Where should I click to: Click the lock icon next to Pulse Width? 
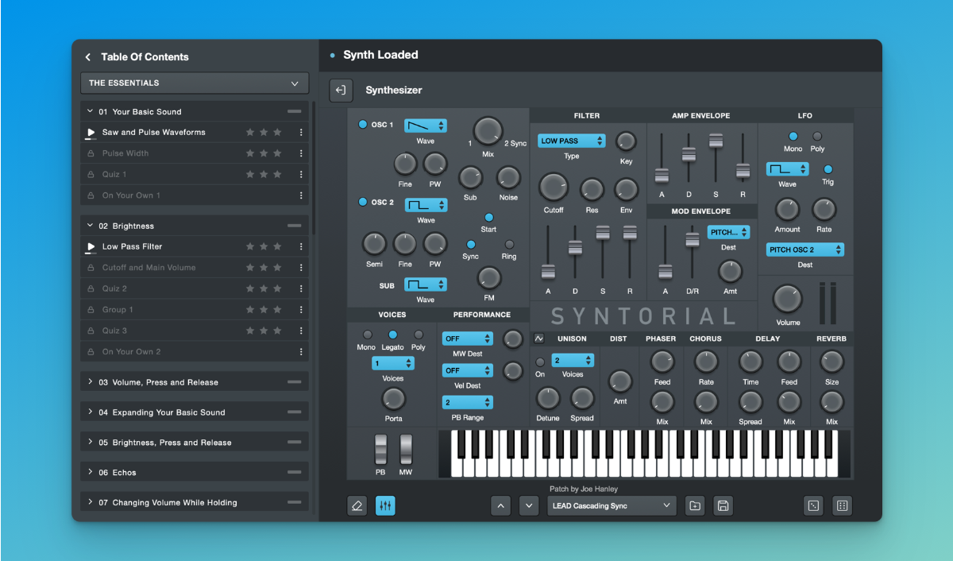click(x=90, y=153)
